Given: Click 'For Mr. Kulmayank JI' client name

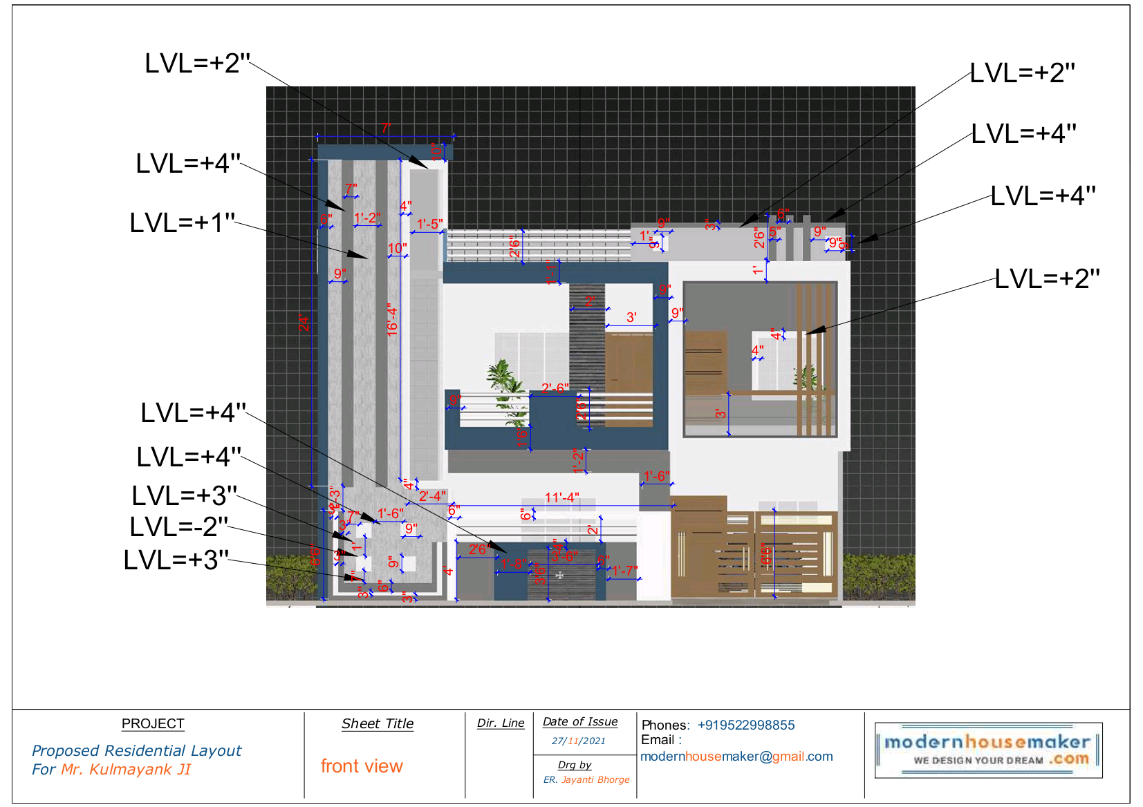Looking at the screenshot, I should click(111, 769).
